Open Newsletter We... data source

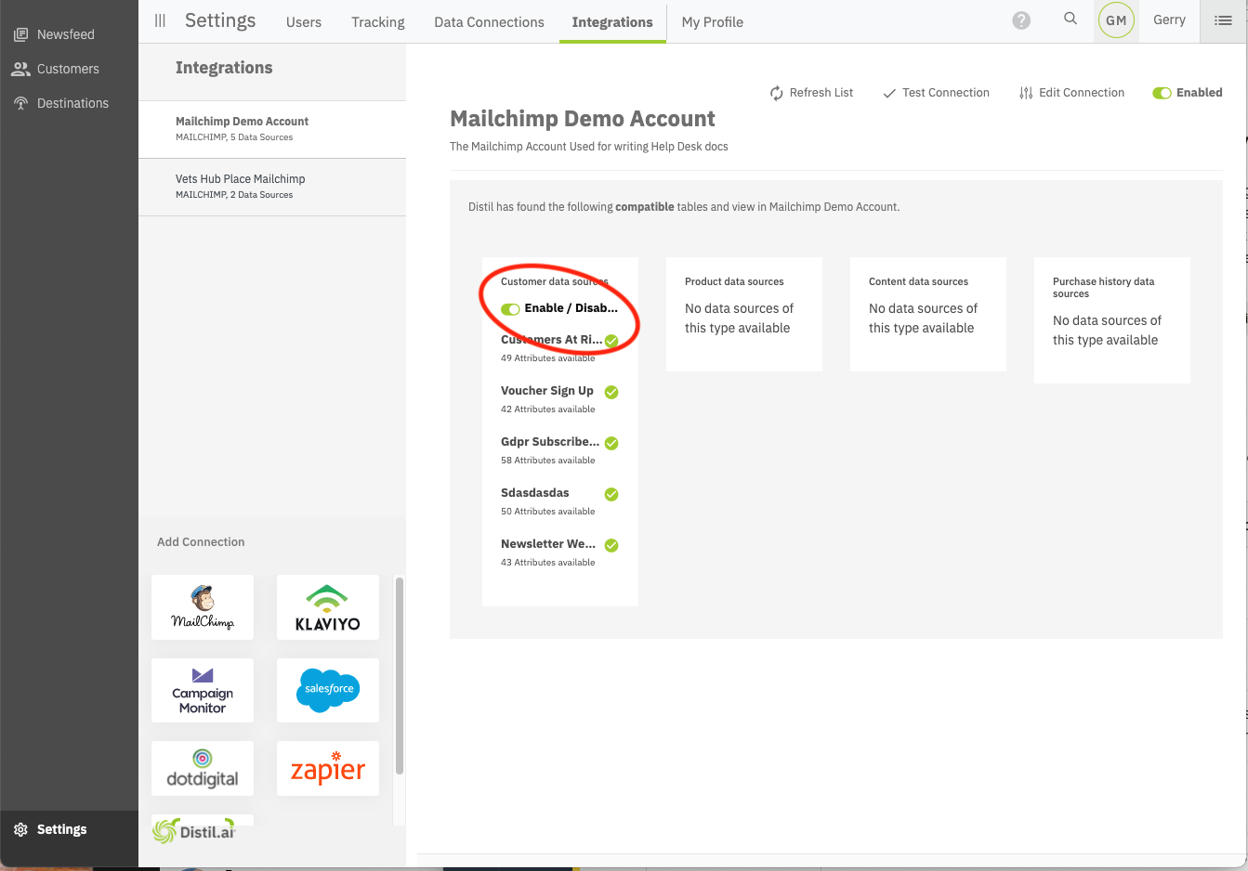(x=548, y=544)
